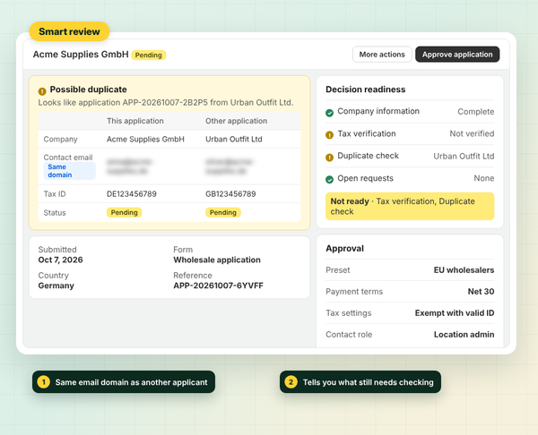Click the Other application column header
Image resolution: width=538 pixels, height=435 pixels.
[x=237, y=121]
